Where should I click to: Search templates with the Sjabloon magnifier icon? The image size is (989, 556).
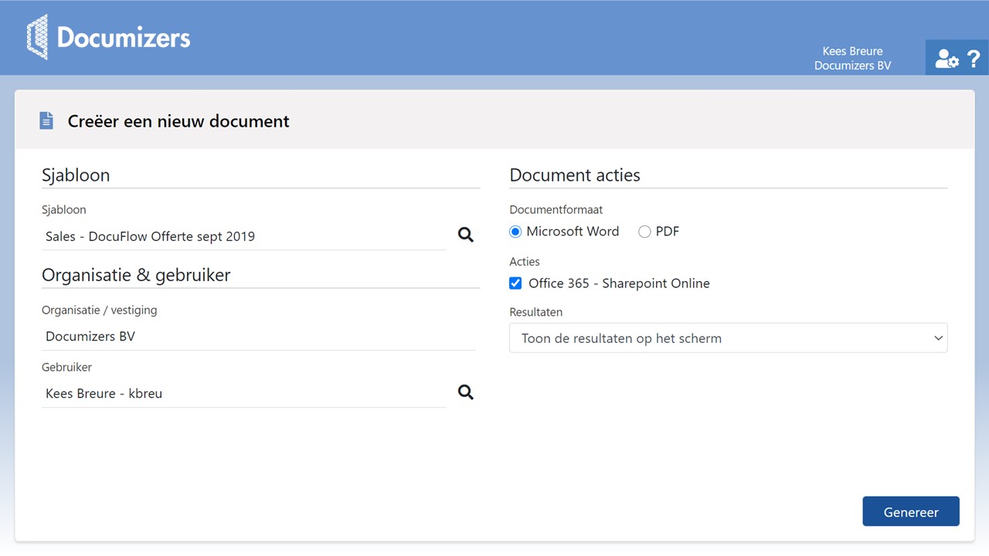click(x=465, y=235)
